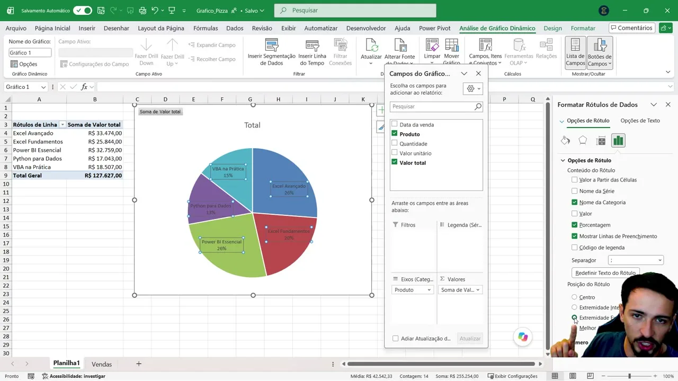
Task: Toggle the Lista de Campos button
Action: (x=575, y=52)
